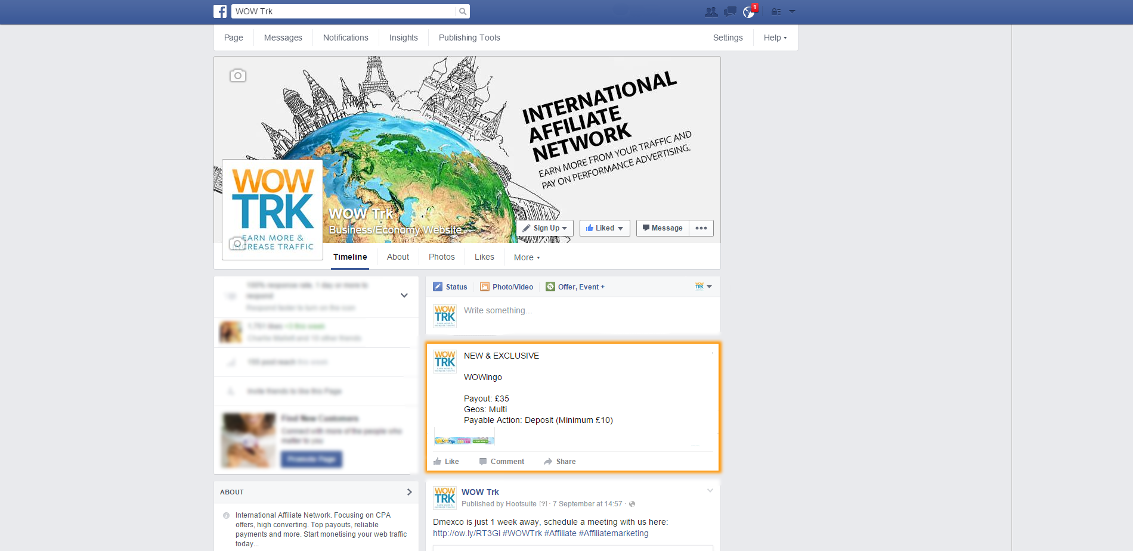The height and width of the screenshot is (551, 1133).
Task: Change cover photo camera icon
Action: pyautogui.click(x=238, y=76)
